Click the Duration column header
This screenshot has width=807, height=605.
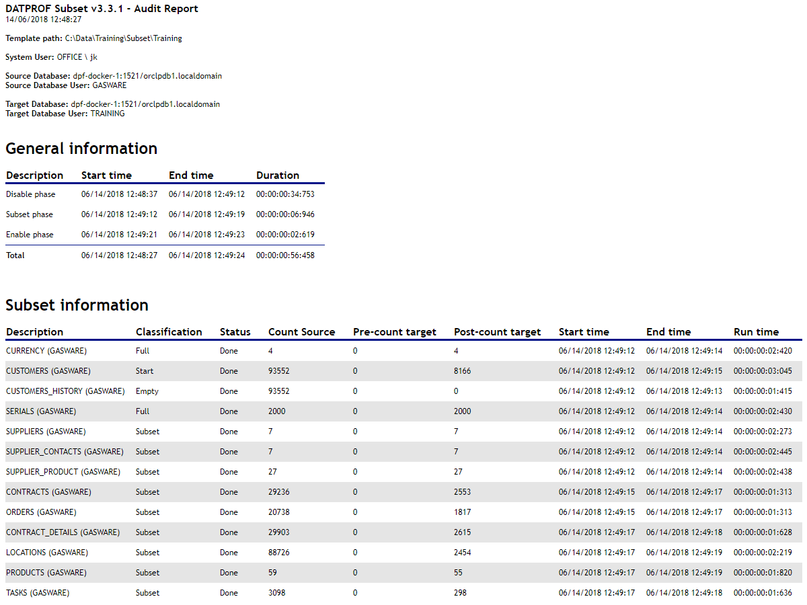coord(277,175)
